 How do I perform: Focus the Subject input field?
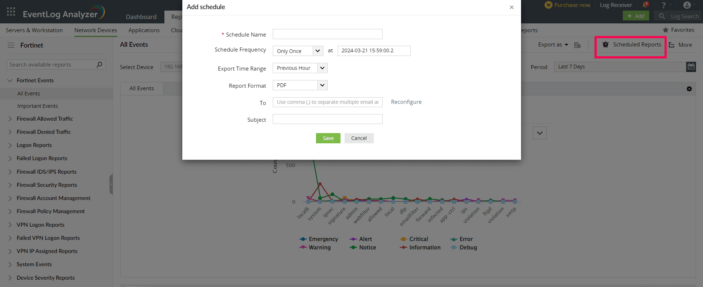pos(328,119)
